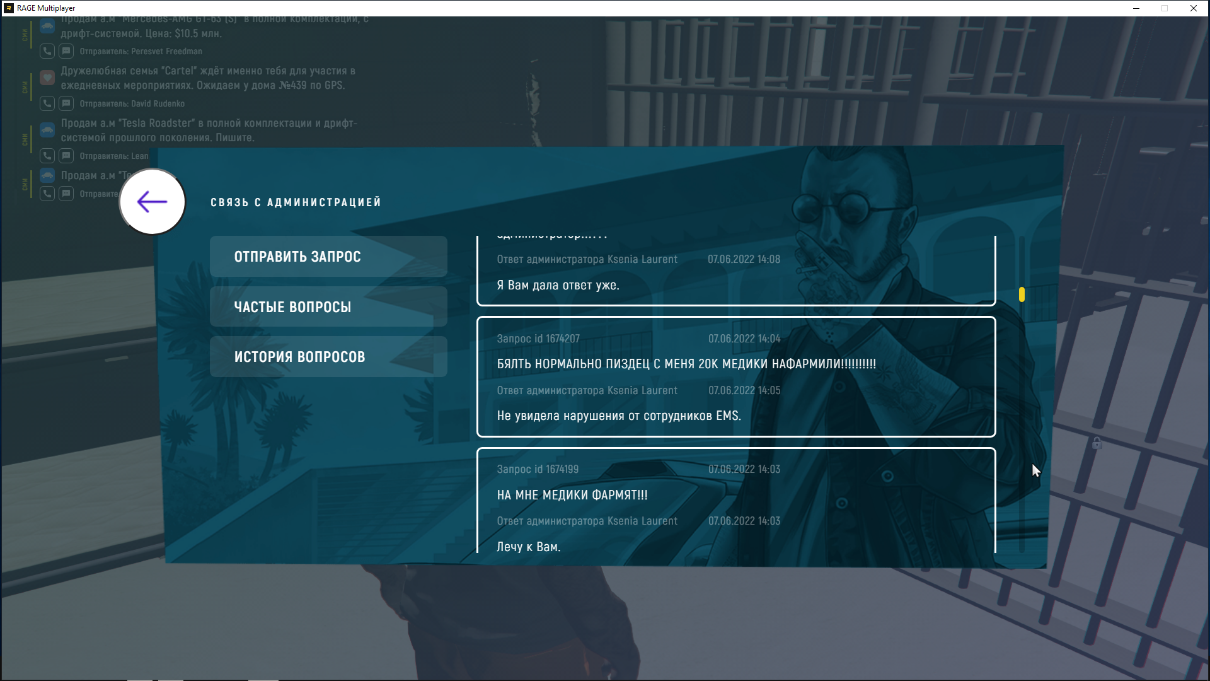Maximize the RAGE Multiplayer window
The image size is (1210, 681).
pyautogui.click(x=1165, y=8)
